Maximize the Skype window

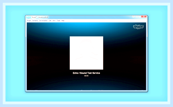pyautogui.click(x=140, y=16)
